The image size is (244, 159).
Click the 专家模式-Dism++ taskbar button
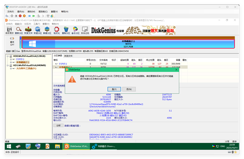tap(103, 146)
